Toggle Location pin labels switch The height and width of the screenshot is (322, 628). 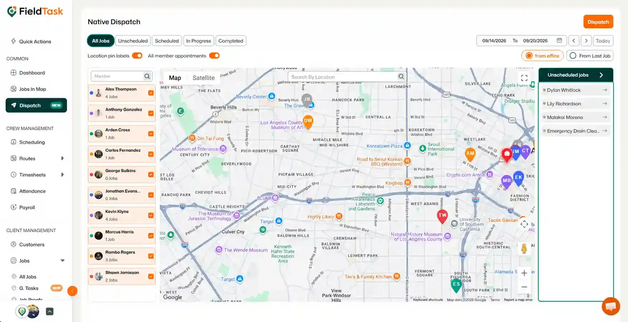(137, 56)
